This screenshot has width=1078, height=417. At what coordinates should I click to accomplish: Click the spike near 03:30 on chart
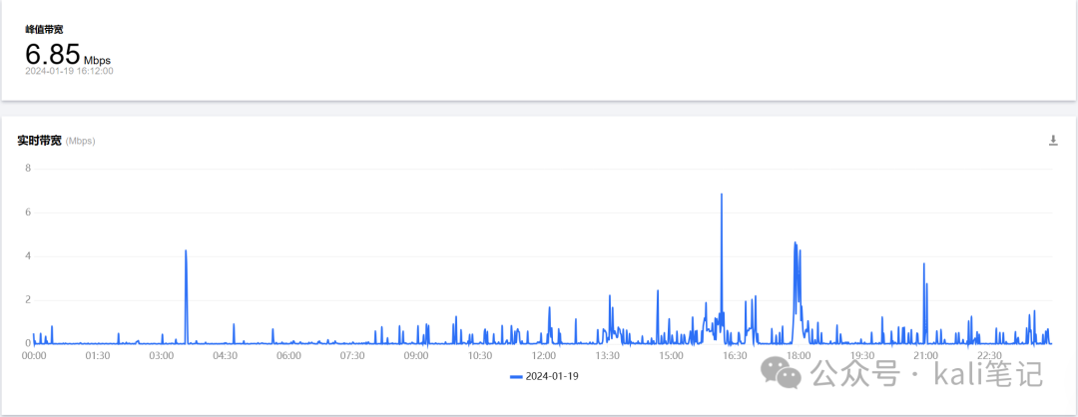point(186,251)
